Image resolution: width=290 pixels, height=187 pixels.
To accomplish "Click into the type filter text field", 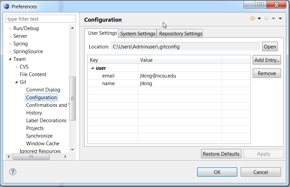I will coord(41,19).
